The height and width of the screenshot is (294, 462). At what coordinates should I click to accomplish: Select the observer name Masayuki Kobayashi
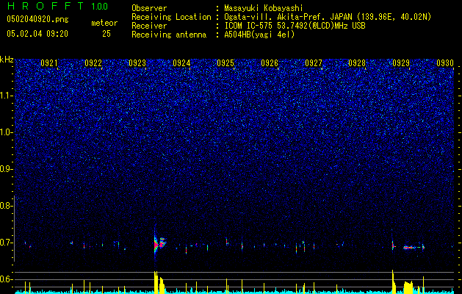coord(264,8)
